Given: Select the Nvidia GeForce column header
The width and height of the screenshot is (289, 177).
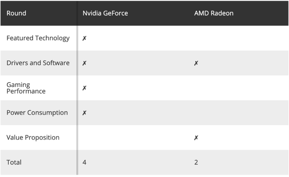Looking at the screenshot, I should pyautogui.click(x=105, y=13).
